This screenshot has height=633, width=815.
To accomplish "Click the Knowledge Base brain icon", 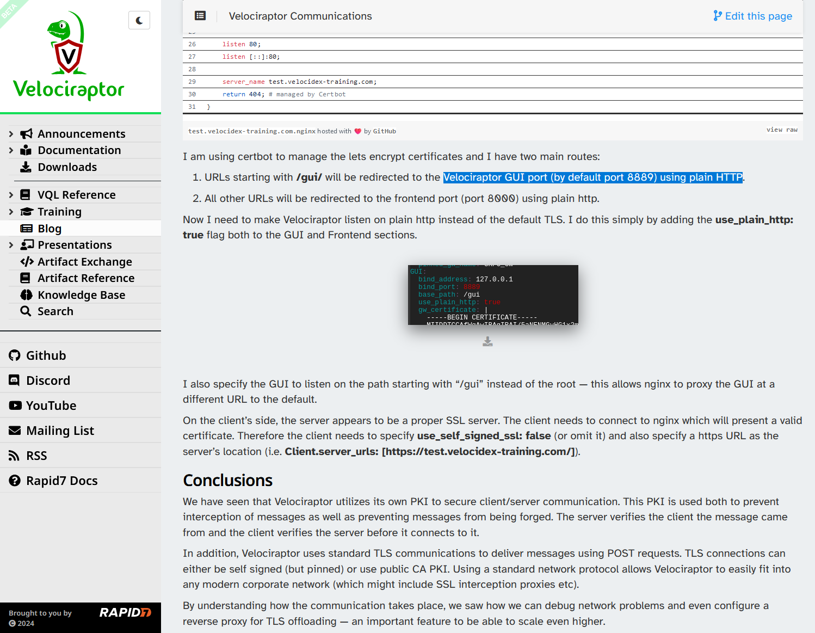I will [26, 295].
